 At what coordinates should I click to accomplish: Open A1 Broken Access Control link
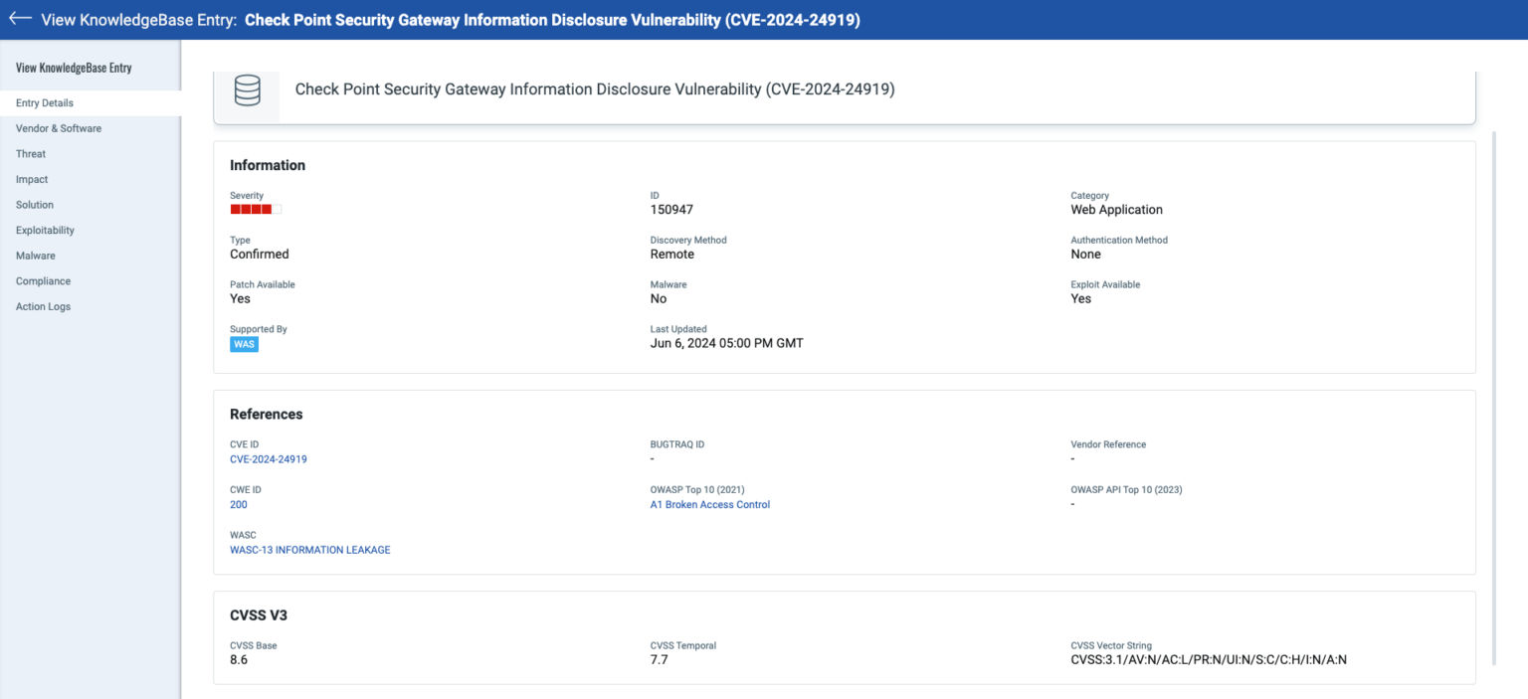pos(710,505)
